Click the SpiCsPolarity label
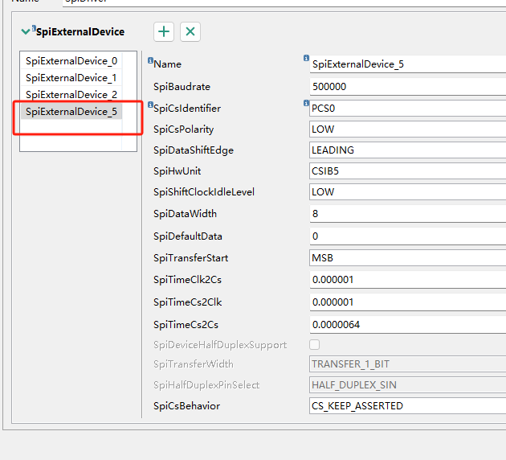Viewport: 506px width, 460px height. [184, 129]
